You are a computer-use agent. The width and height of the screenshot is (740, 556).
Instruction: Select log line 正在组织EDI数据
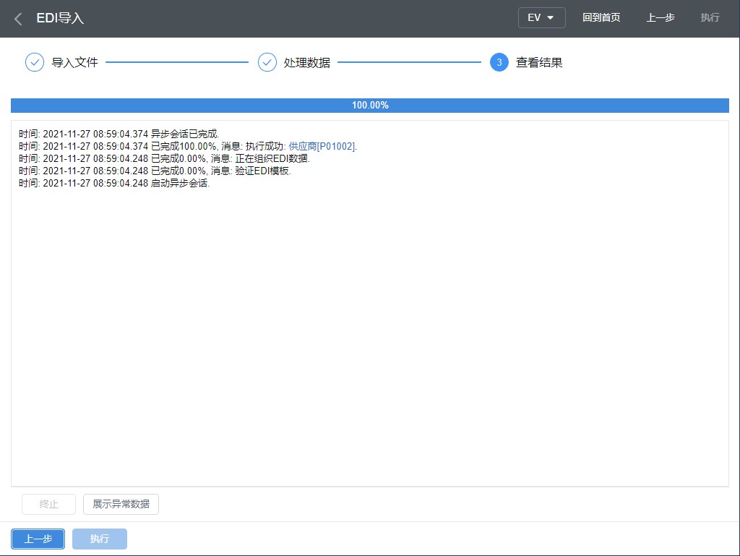tap(164, 158)
